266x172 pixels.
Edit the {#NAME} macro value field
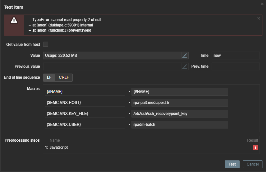(179, 92)
